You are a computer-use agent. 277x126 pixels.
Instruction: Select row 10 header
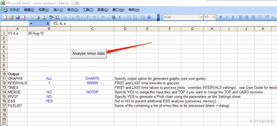coord(3,74)
